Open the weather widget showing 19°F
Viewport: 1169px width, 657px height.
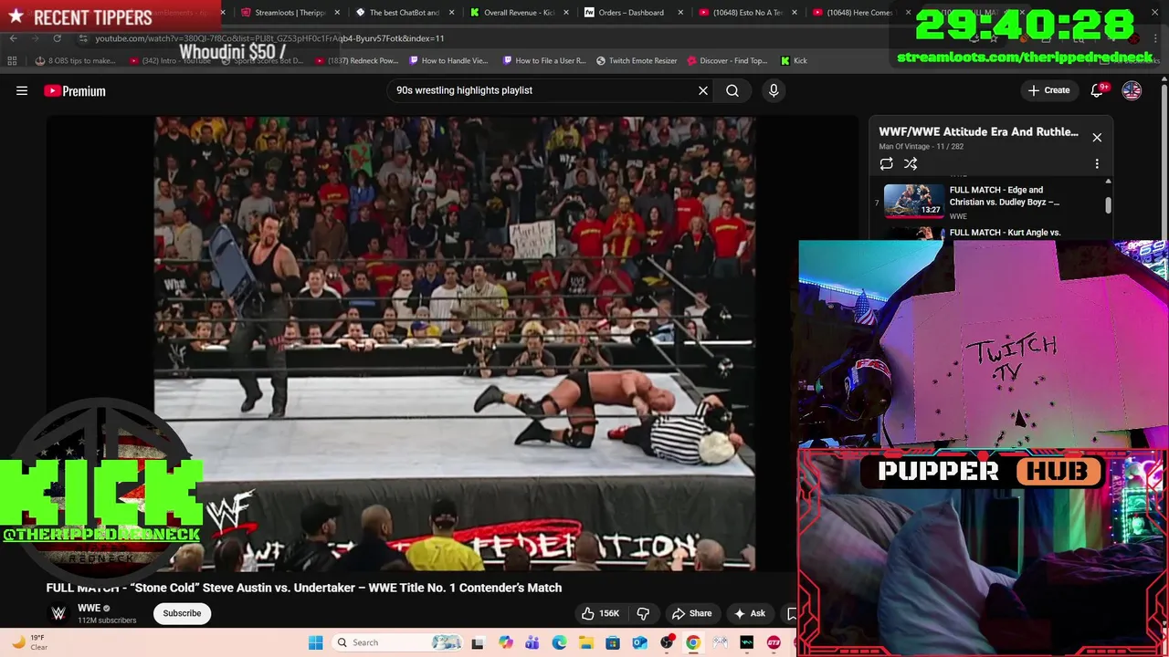pyautogui.click(x=27, y=642)
